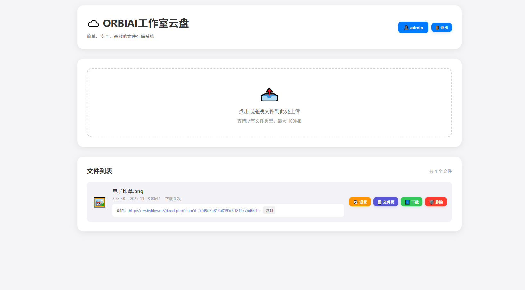525x290 pixels.
Task: Click the 支持所有文件类型 100MB limit hint
Action: tap(269, 121)
